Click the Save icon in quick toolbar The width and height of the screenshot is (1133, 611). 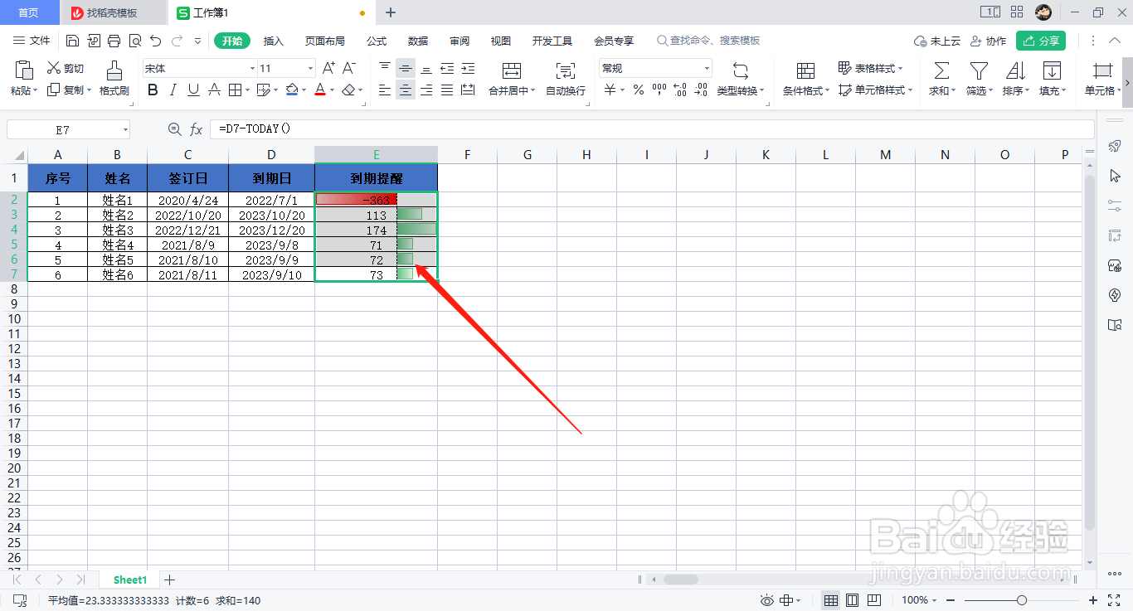(72, 41)
